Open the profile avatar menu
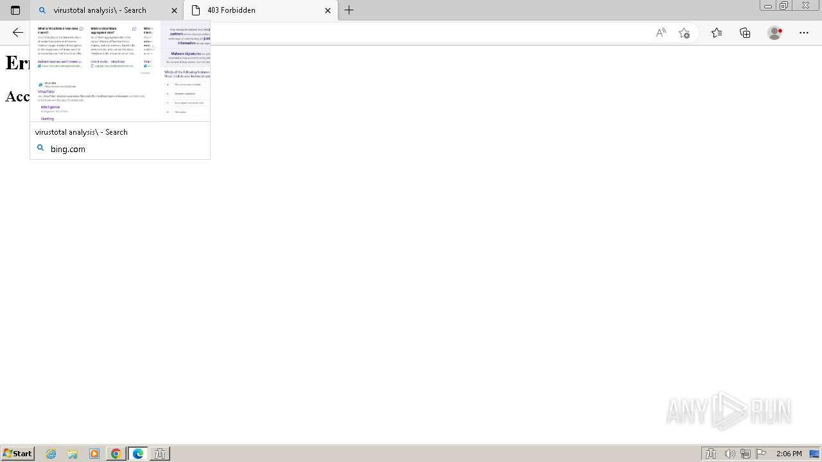 [775, 33]
